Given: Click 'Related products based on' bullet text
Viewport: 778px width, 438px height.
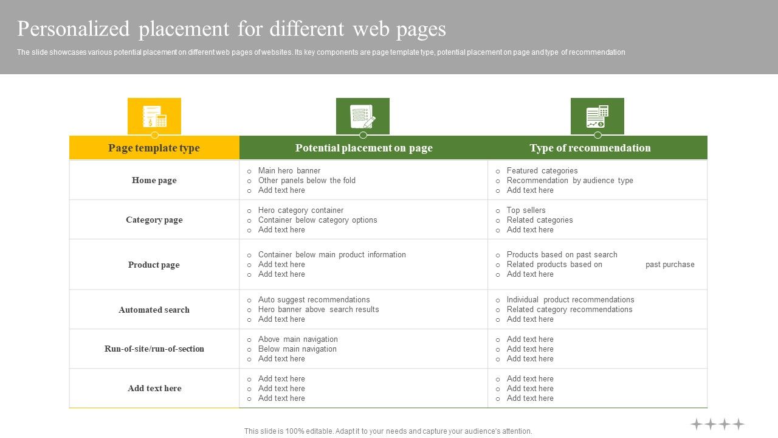Looking at the screenshot, I should [554, 265].
